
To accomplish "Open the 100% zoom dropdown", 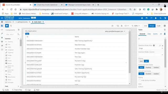I will click(x=136, y=26).
